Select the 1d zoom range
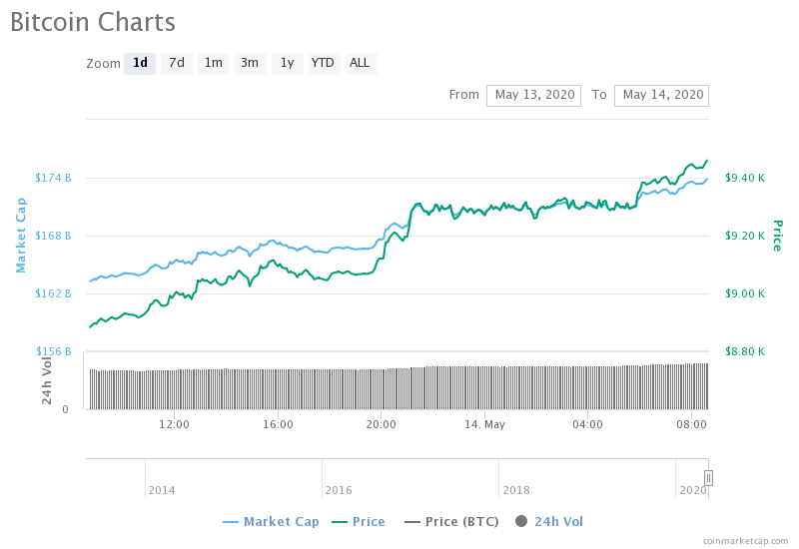This screenshot has width=799, height=549. pyautogui.click(x=140, y=63)
